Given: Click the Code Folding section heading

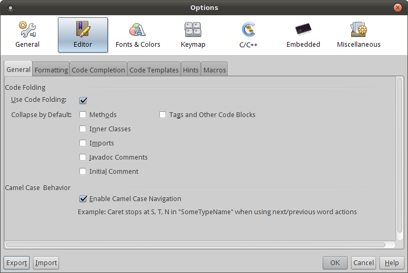Looking at the screenshot, I should click(25, 87).
